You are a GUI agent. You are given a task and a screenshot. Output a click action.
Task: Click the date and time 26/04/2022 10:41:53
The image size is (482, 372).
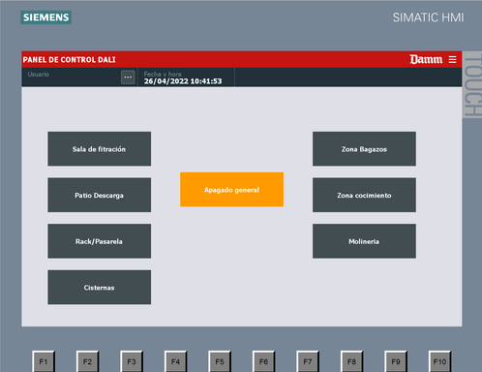pyautogui.click(x=183, y=81)
